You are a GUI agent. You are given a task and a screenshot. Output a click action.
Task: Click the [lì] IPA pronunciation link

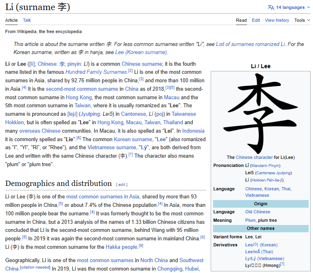pyautogui.click(x=32, y=64)
